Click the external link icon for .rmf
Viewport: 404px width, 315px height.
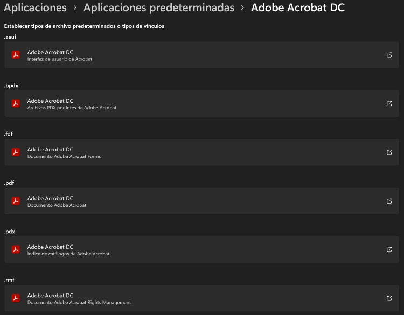click(389, 298)
